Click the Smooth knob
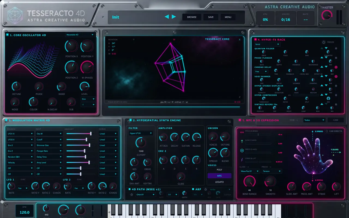349x218 pixels. [x=270, y=181]
